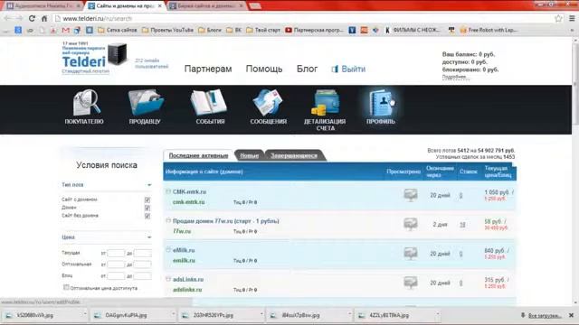Open the 4ZZLy81TIkA.jpg downloaded file

[x=389, y=315]
